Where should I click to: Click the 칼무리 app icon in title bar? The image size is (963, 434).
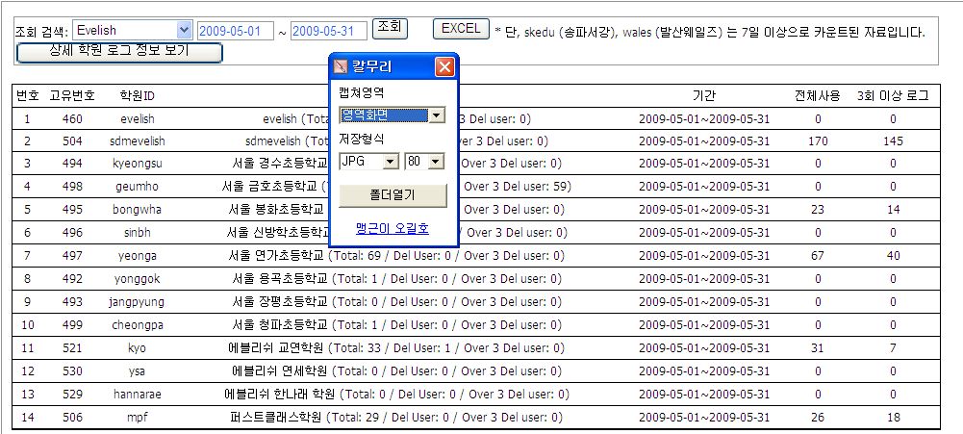click(341, 67)
